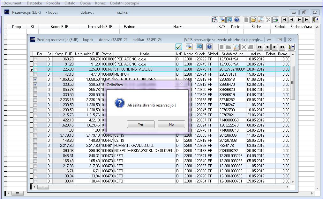Click the vertical scrollbar down arrow of the grid
Screen dimensions: 323x199
[x=293, y=182]
